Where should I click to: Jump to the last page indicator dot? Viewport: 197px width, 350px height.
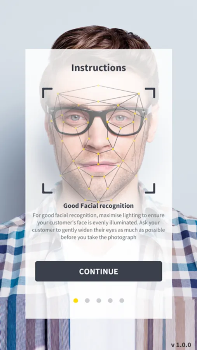pos(122,301)
